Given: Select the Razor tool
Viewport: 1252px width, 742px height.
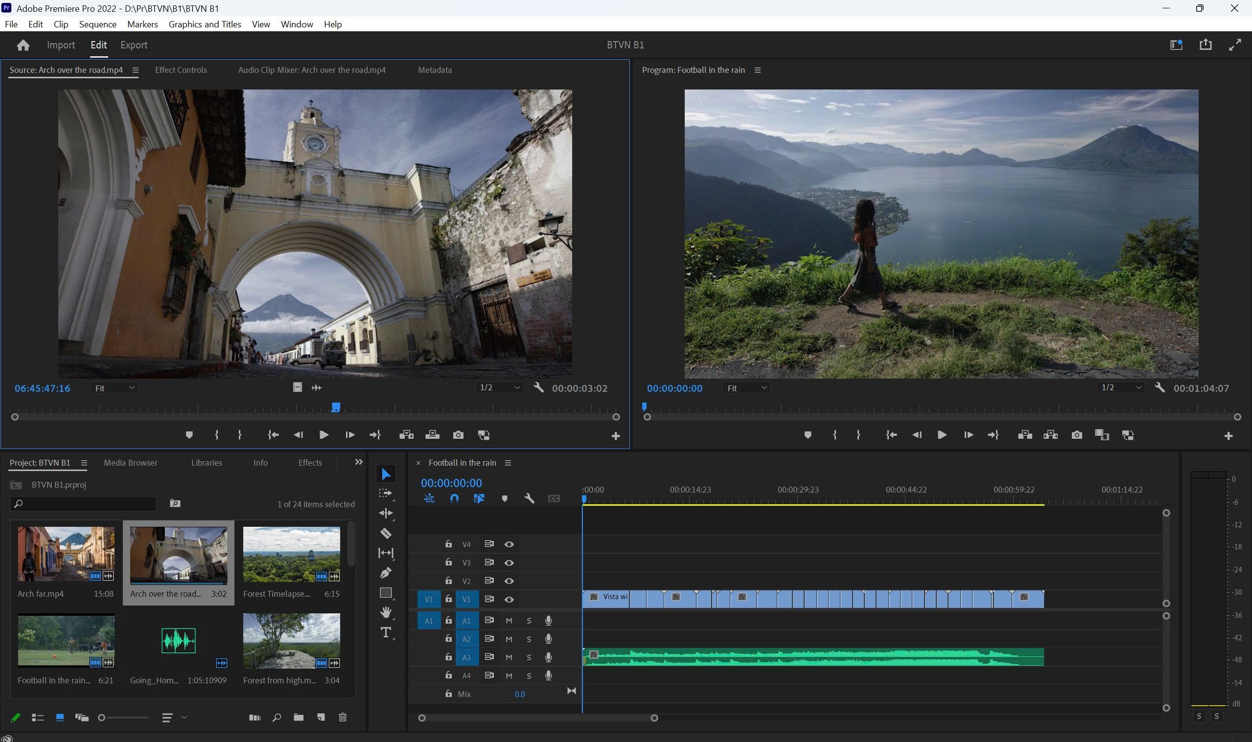Looking at the screenshot, I should (x=386, y=533).
